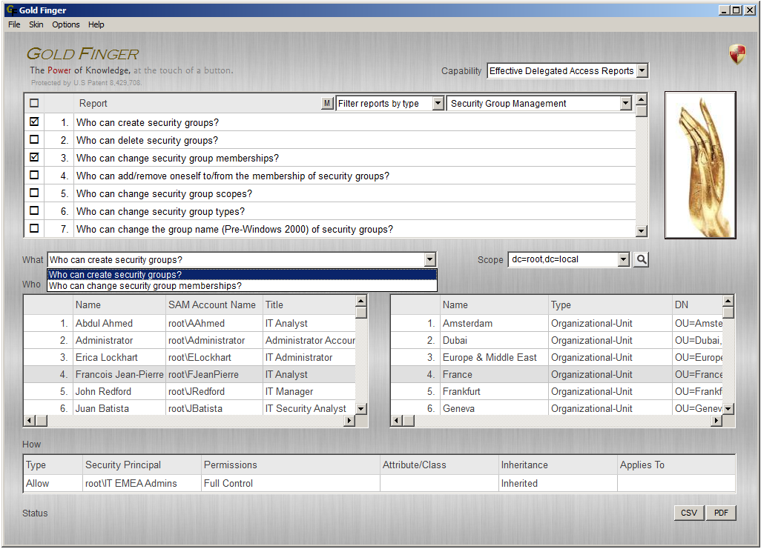Open the Skin menu
Screen dimensions: 761x549
36,24
